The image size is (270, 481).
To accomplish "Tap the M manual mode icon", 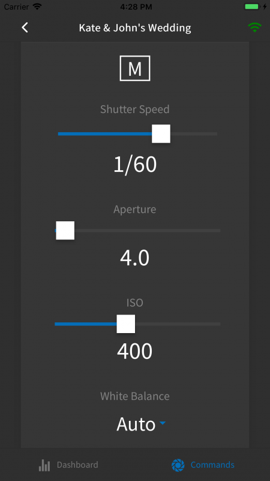I will coord(135,69).
